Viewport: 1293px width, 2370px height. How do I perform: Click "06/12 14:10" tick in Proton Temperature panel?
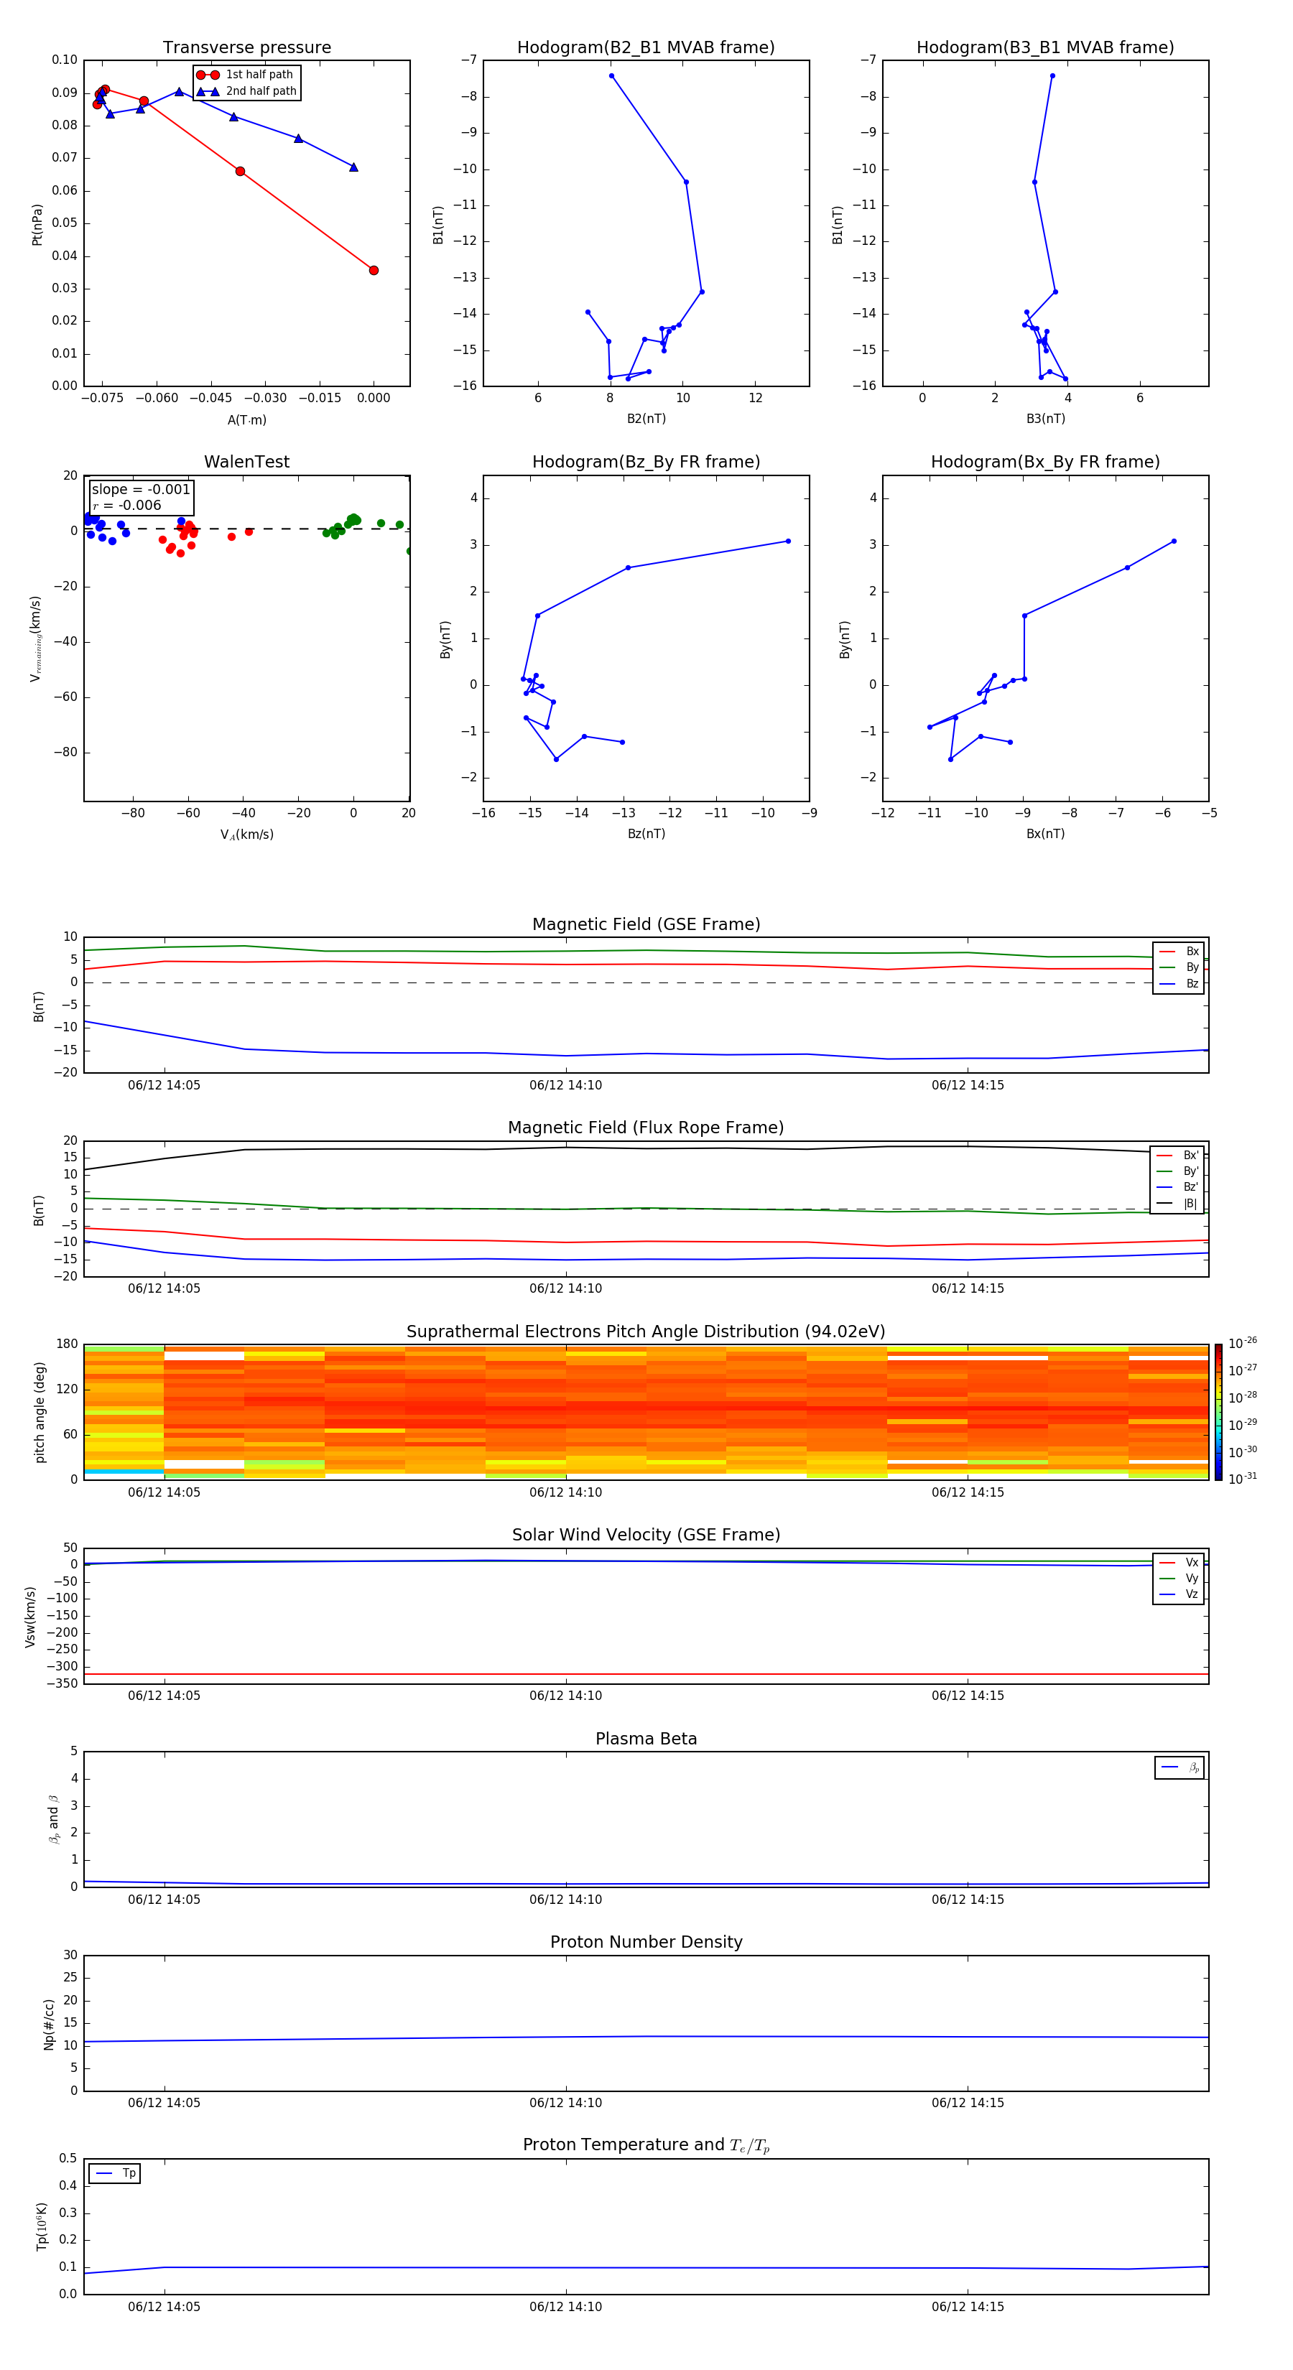565,2307
